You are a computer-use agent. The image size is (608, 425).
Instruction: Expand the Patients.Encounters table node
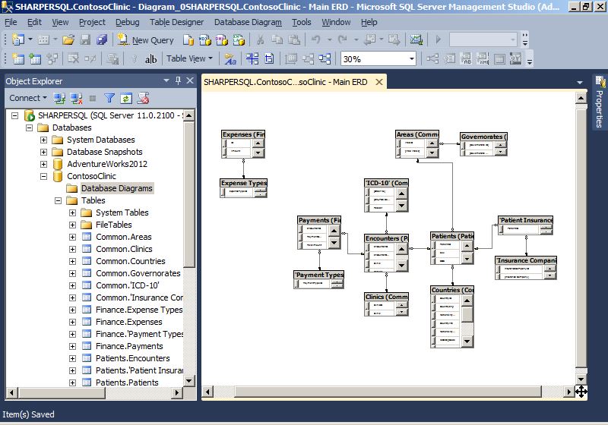pyautogui.click(x=72, y=358)
